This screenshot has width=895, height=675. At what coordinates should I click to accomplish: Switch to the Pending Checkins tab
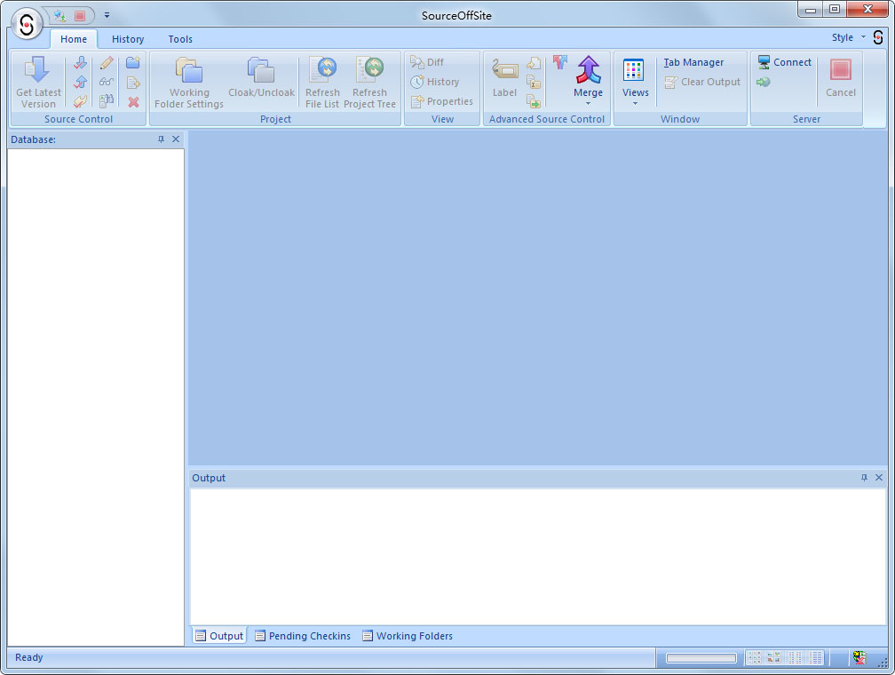tap(302, 636)
